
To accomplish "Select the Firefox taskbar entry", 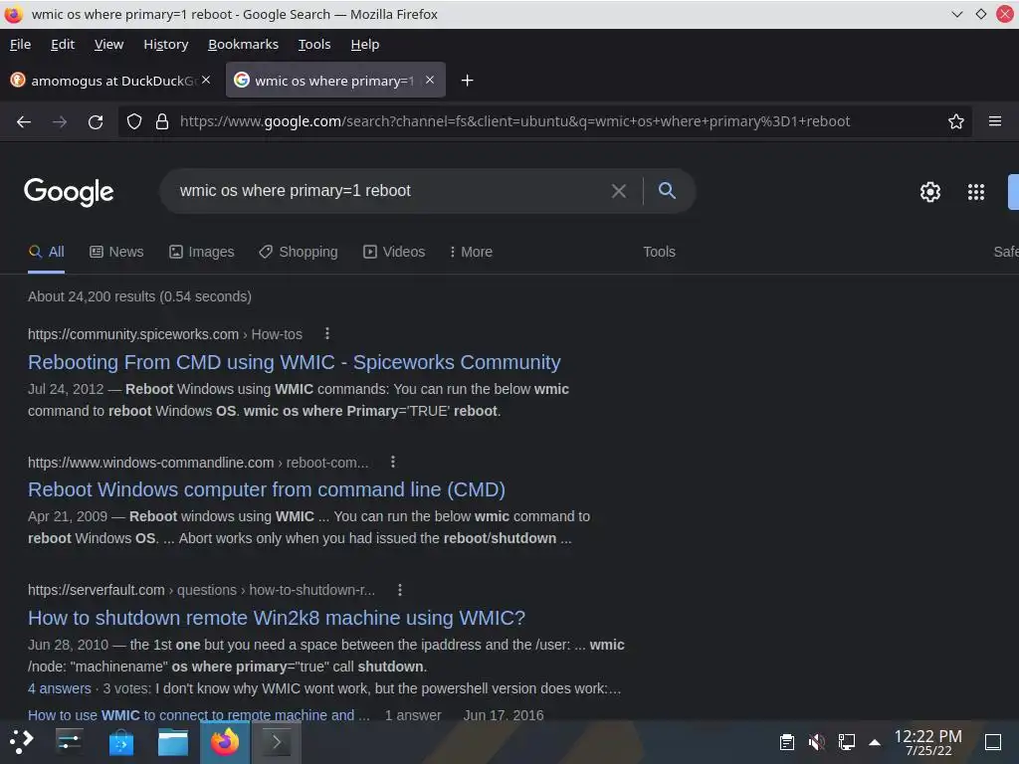I will [x=225, y=742].
